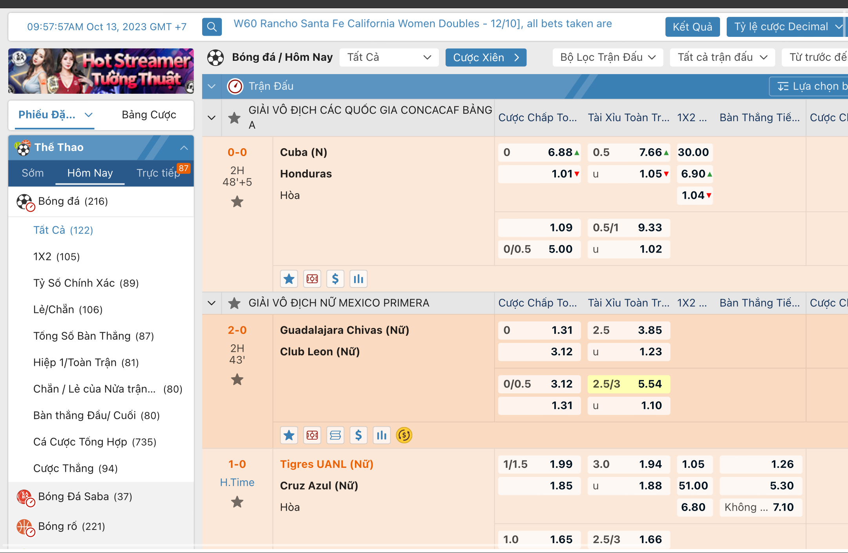
Task: Click the bar chart icon for Cuba vs Honduras
Action: (358, 279)
